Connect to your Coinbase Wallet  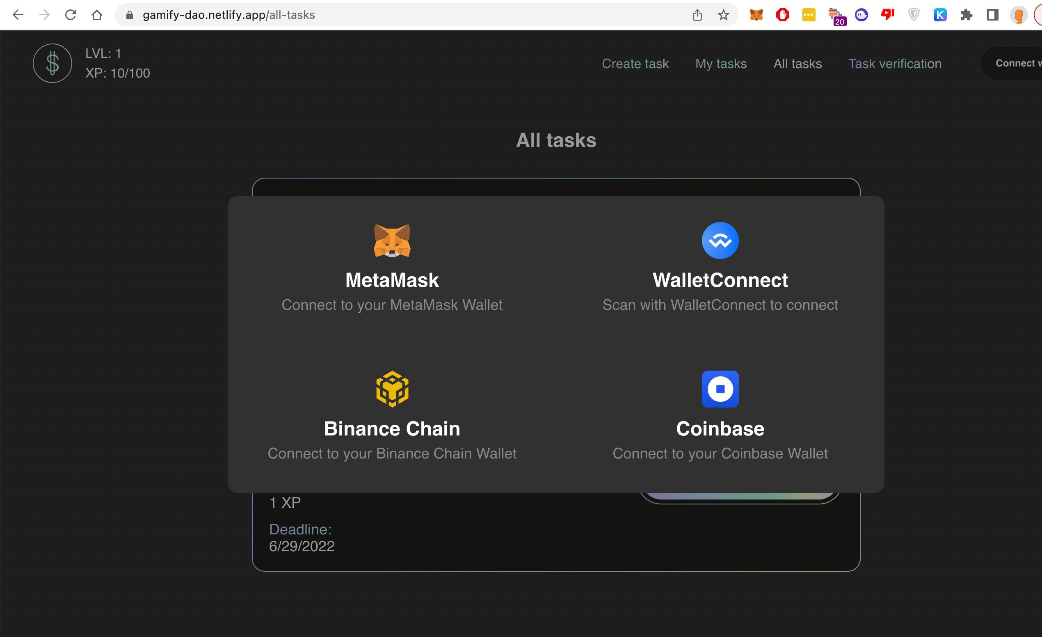coord(720,414)
